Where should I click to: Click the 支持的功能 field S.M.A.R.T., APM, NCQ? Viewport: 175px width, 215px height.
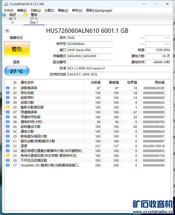pos(119,74)
